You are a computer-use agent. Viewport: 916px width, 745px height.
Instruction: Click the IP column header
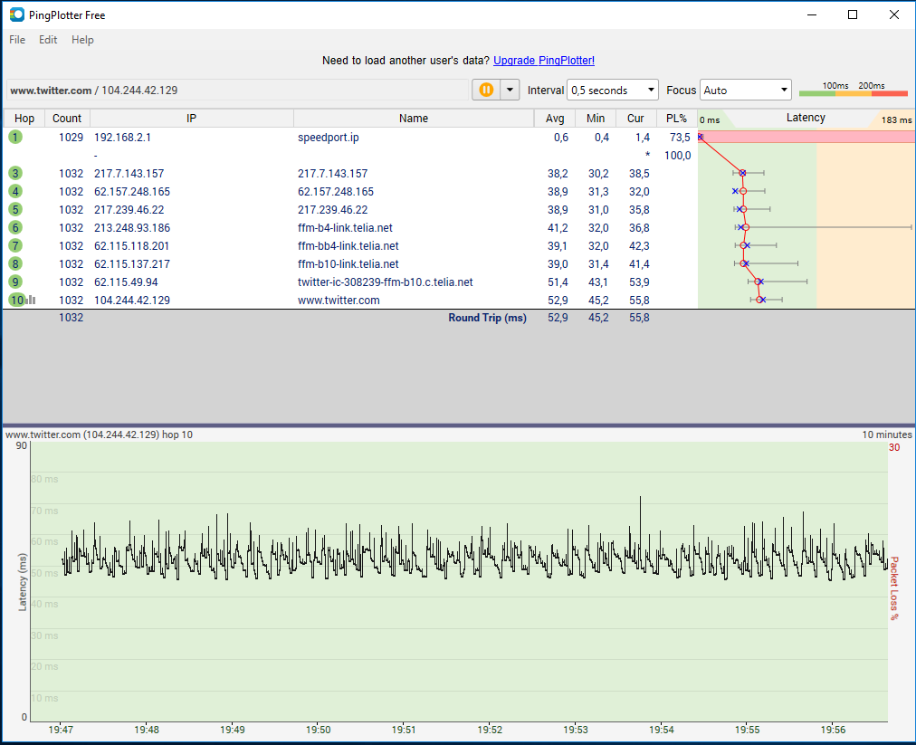(x=192, y=118)
